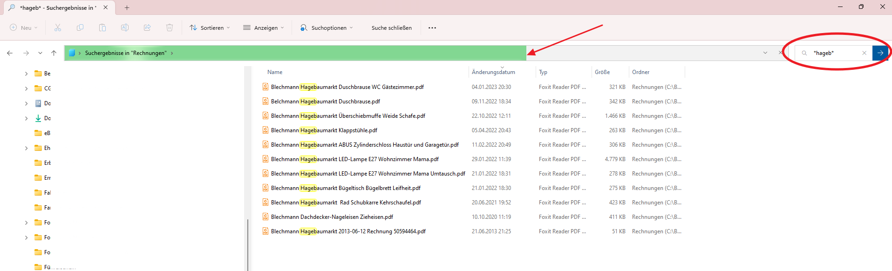This screenshot has width=892, height=271.
Task: Select Belchmann Hagebaumarkt Duschbrause.pdf
Action: 326,102
